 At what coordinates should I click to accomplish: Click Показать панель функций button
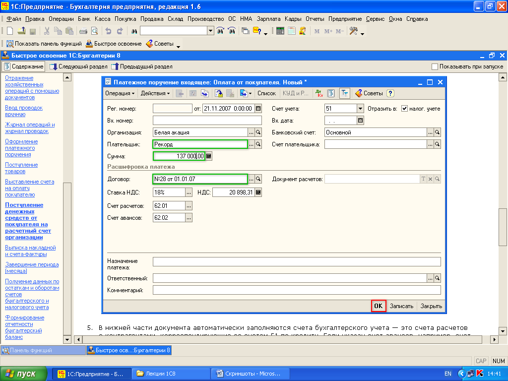point(44,44)
